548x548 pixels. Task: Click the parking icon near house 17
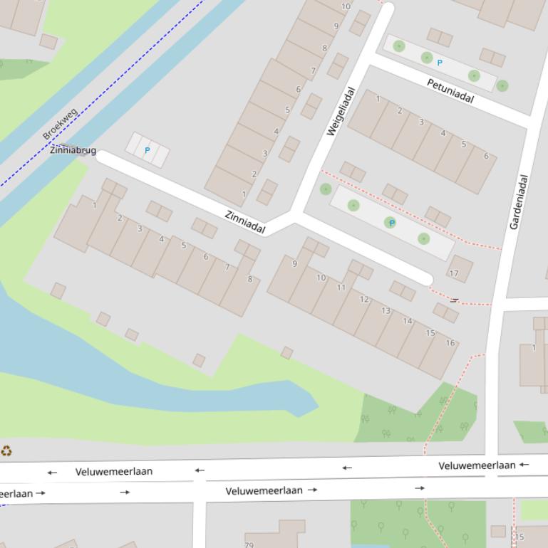coord(391,223)
